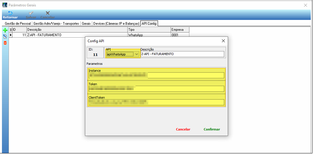Open the Gestão de Pessoal tab

(18, 24)
